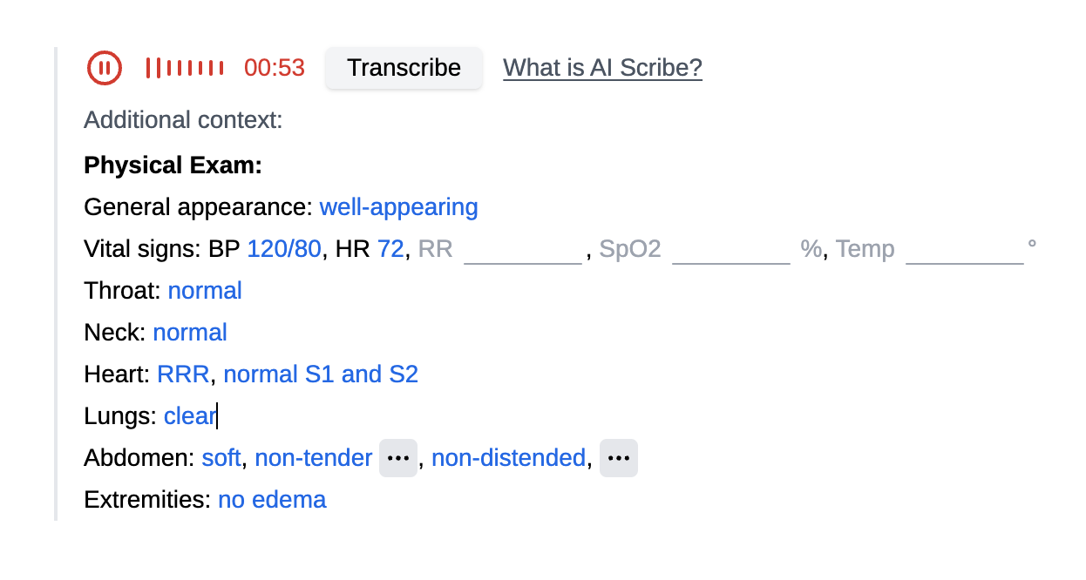Click the red audio waveform indicator
The image size is (1086, 580).
tap(184, 68)
